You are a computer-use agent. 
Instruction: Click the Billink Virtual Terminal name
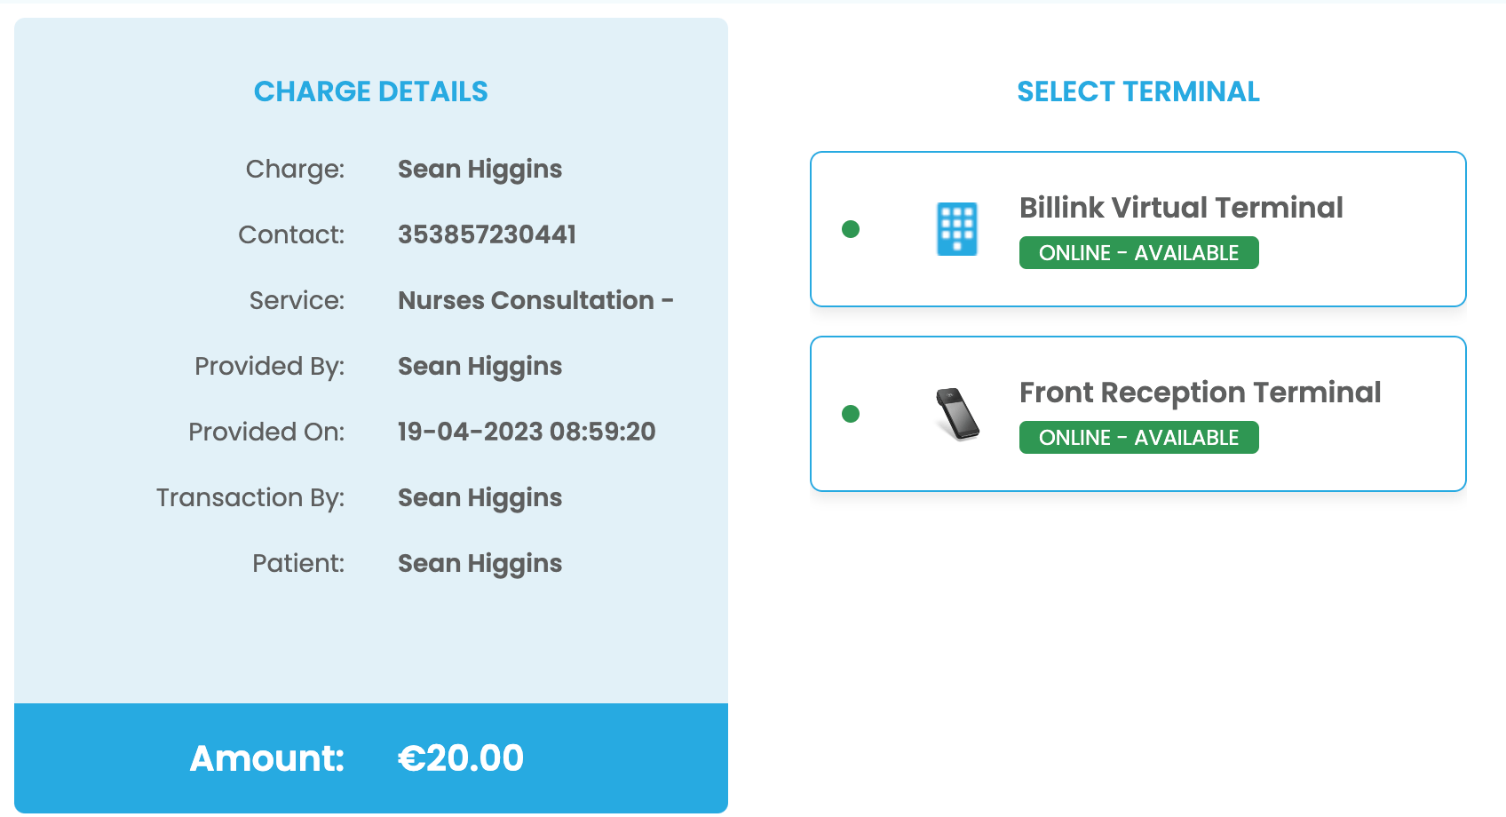coord(1182,207)
